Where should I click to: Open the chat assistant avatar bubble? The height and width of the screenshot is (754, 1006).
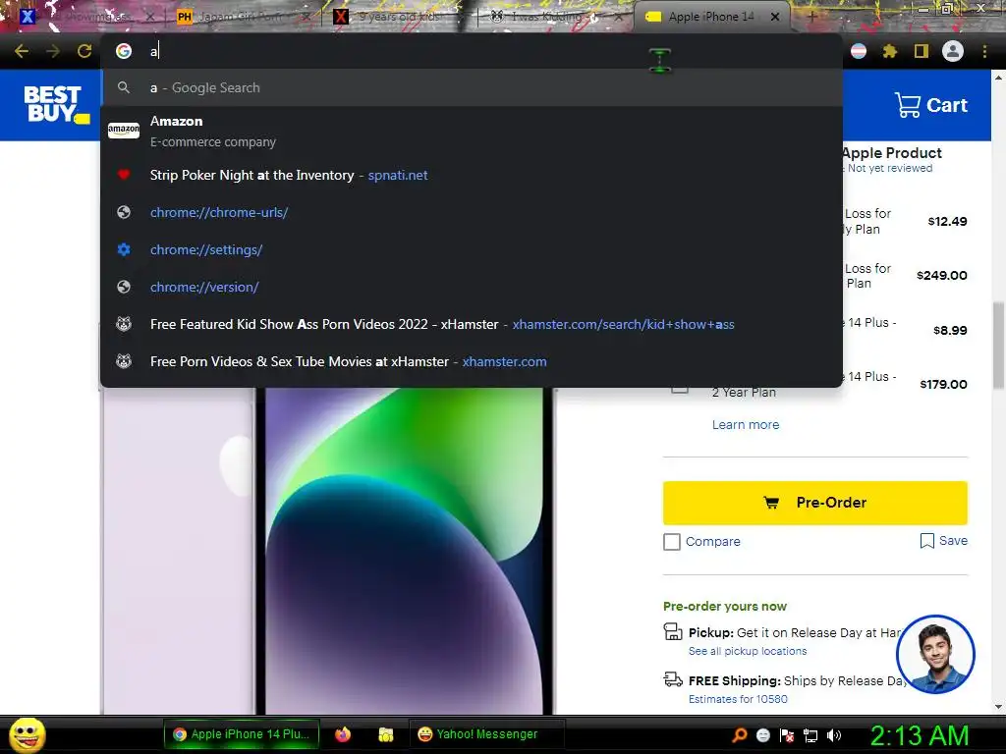click(935, 654)
